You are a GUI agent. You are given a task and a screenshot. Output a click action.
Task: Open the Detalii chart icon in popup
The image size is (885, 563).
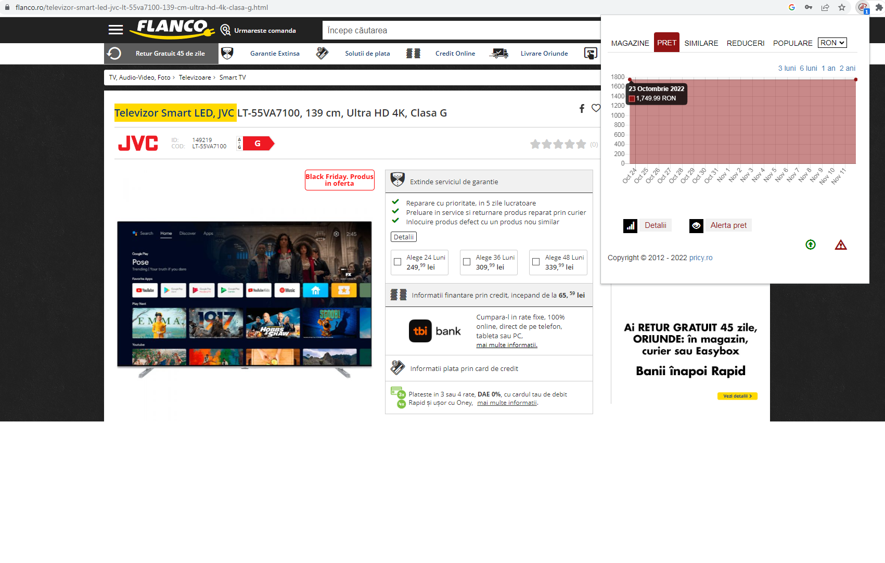pyautogui.click(x=630, y=225)
